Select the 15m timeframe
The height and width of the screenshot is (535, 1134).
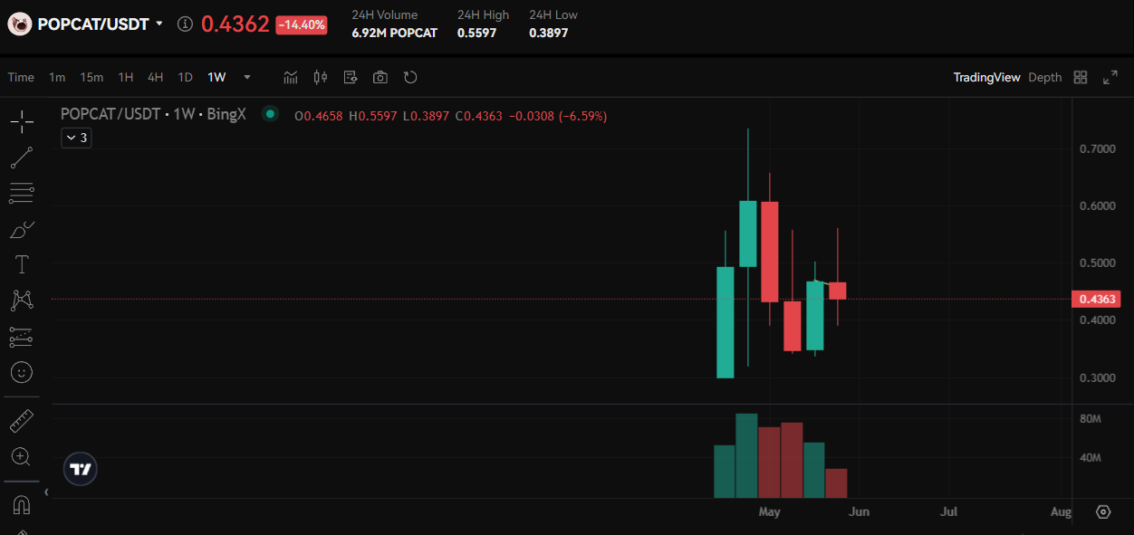point(91,78)
